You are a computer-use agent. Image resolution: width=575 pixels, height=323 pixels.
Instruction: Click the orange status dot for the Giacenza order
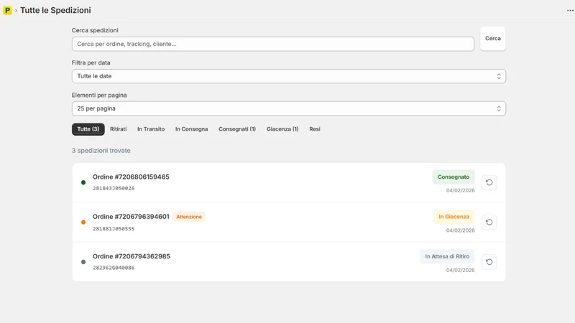83,222
